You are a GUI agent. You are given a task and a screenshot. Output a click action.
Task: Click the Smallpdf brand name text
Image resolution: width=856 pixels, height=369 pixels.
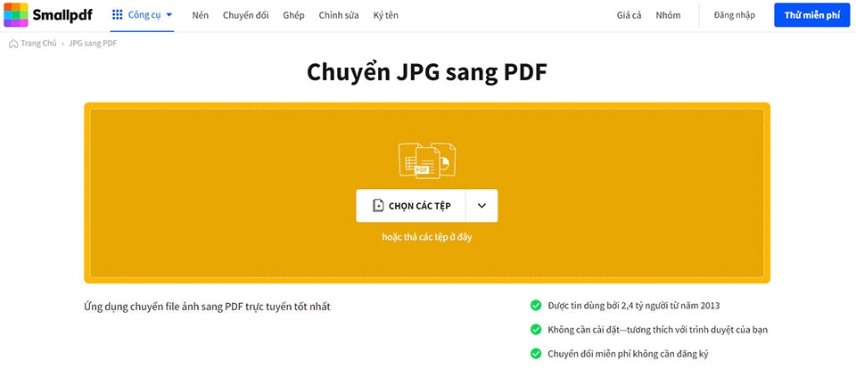[x=62, y=15]
